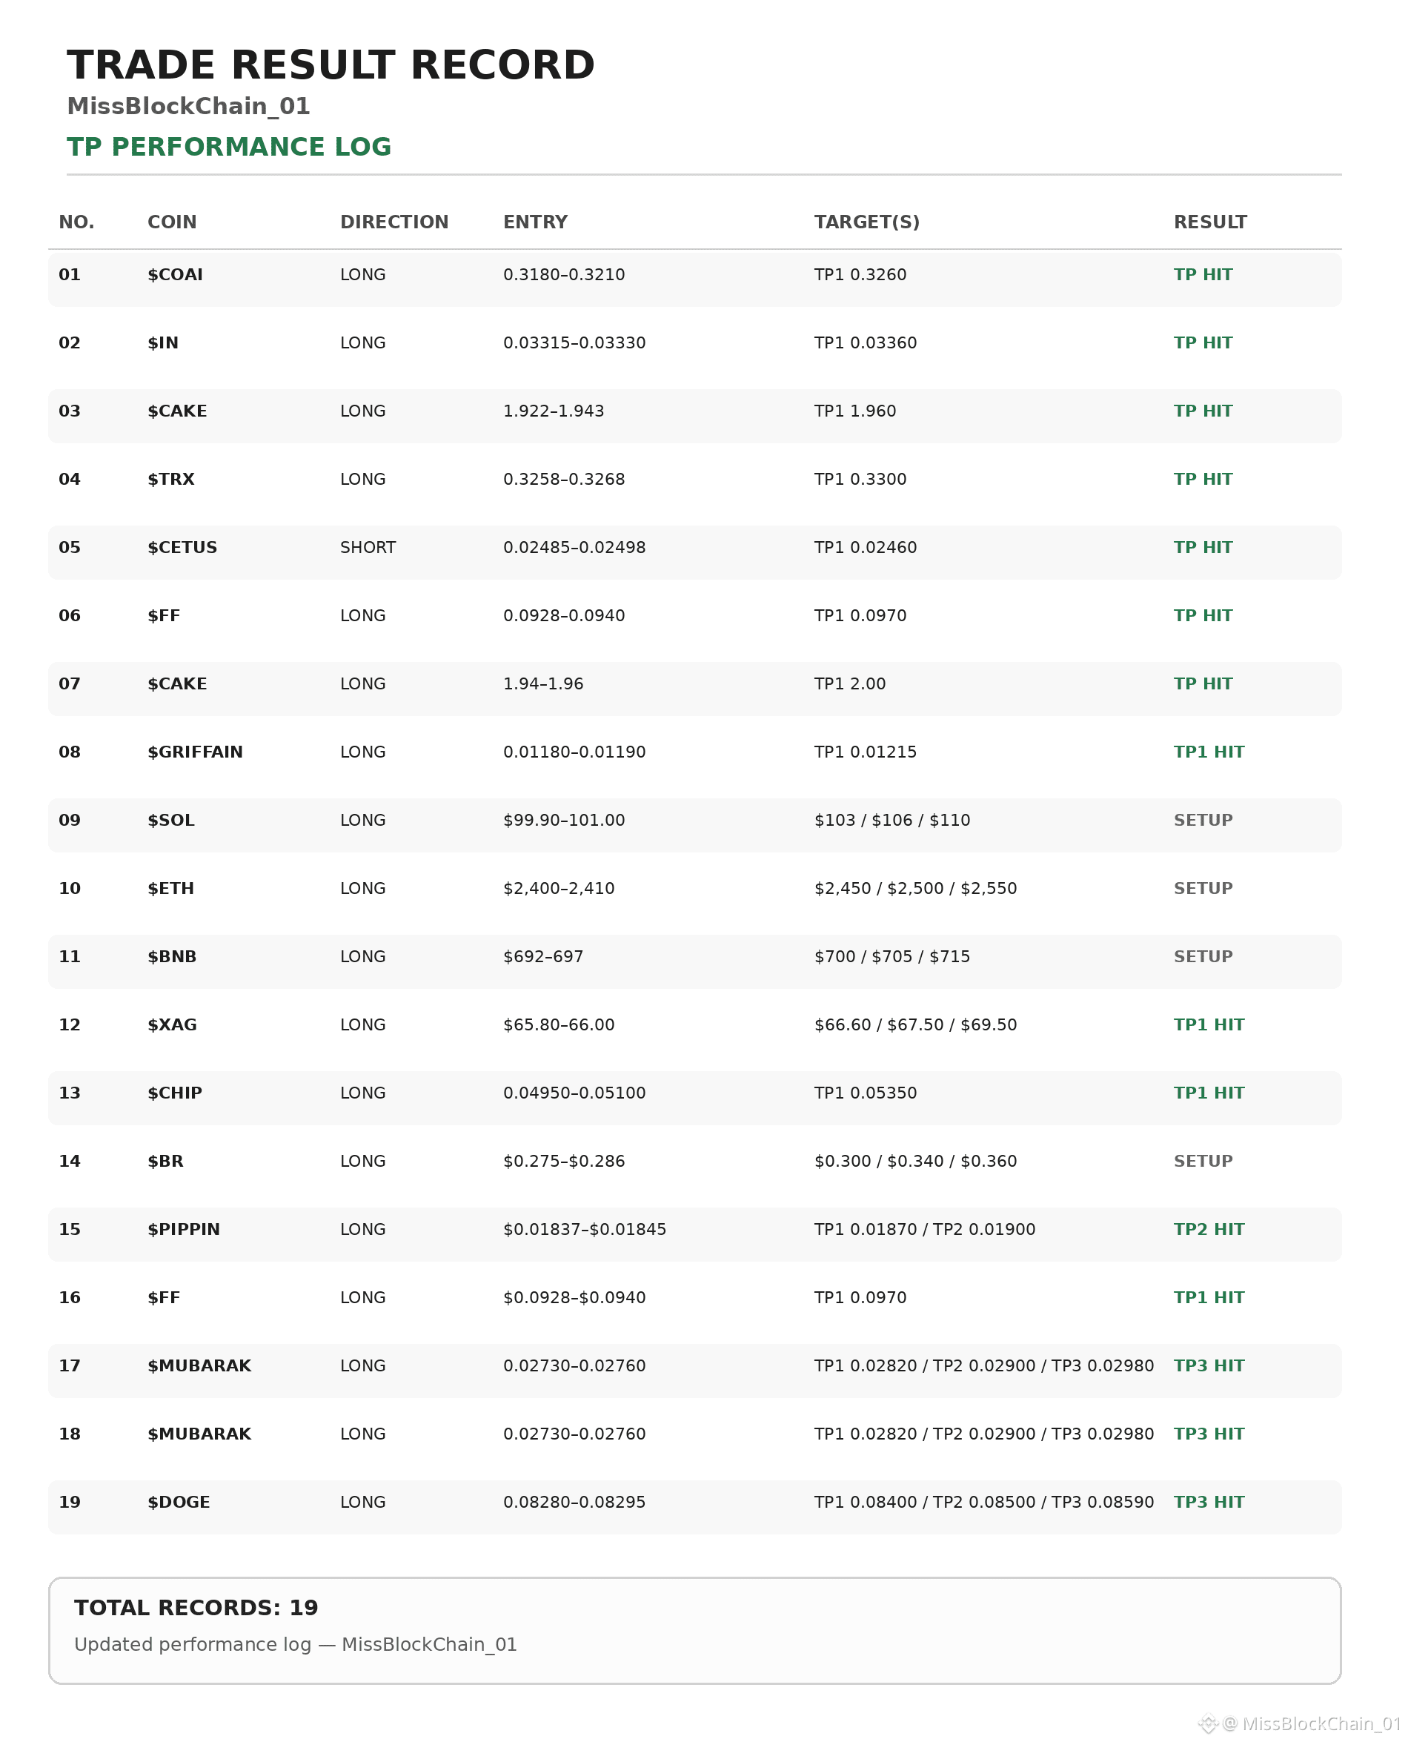
Task: Click the Binance watermark logo icon
Action: pos(1208,1723)
